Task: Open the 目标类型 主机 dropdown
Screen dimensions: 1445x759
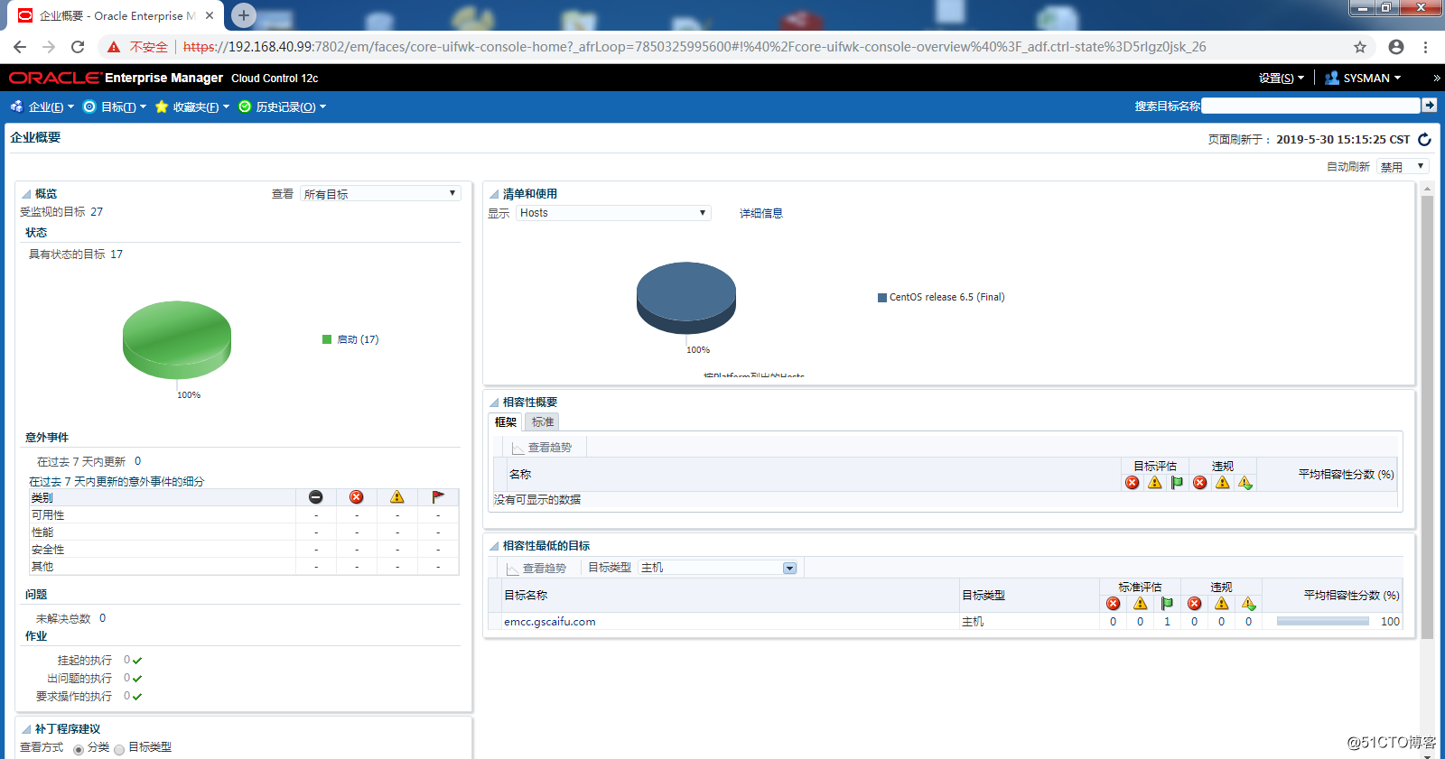Action: click(x=718, y=568)
